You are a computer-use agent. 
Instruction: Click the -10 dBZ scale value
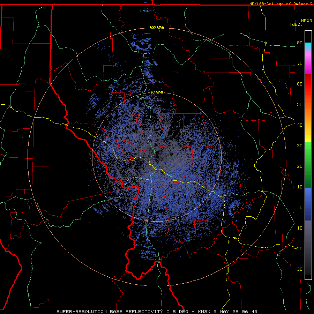pos(298,228)
